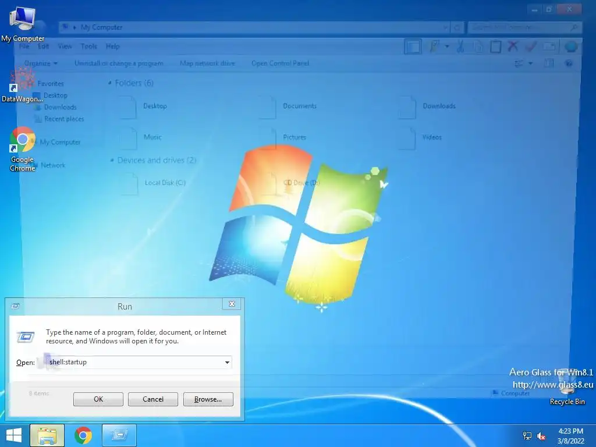Click Map network drive
Screen dimensions: 596x447
207,63
